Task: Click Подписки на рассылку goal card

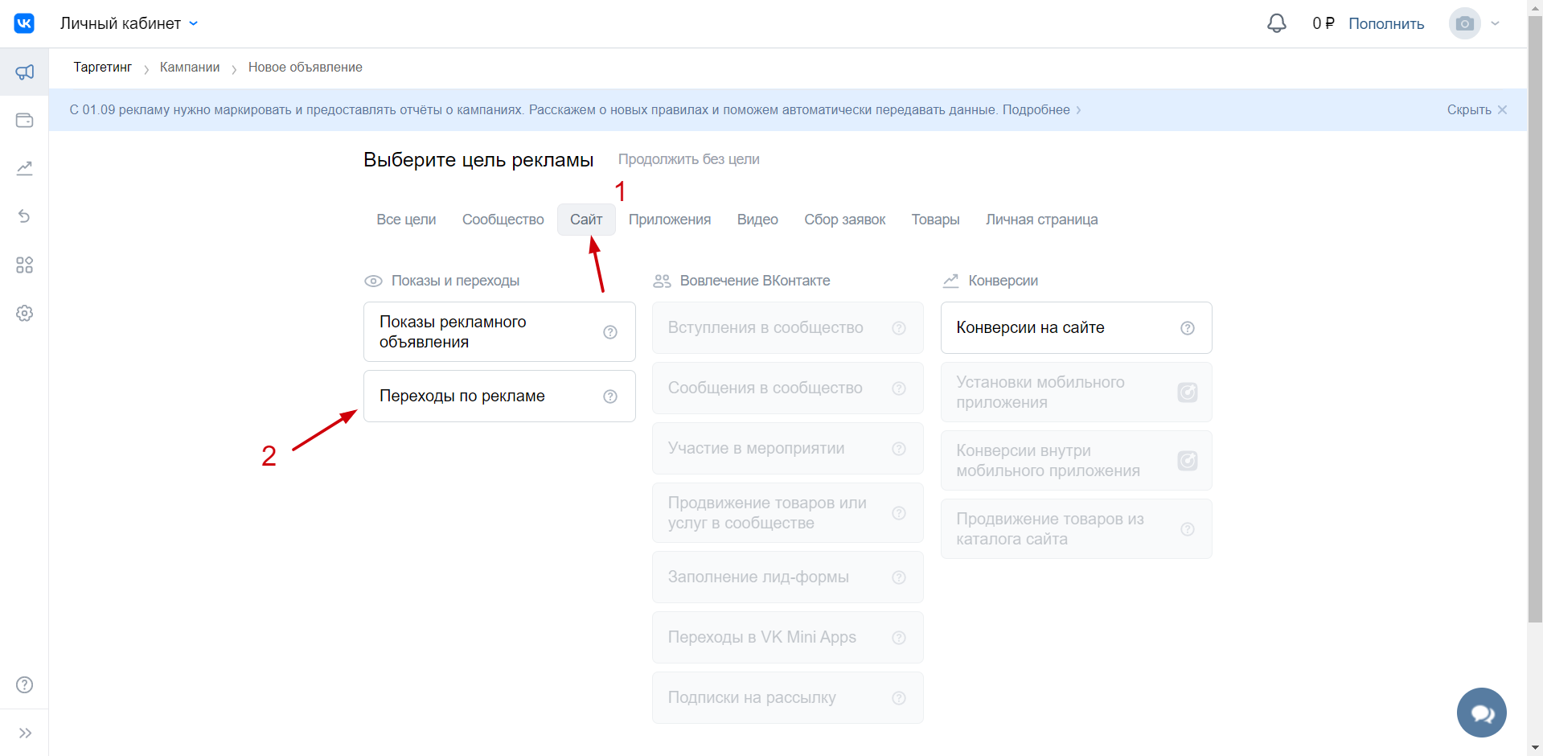Action: [787, 698]
